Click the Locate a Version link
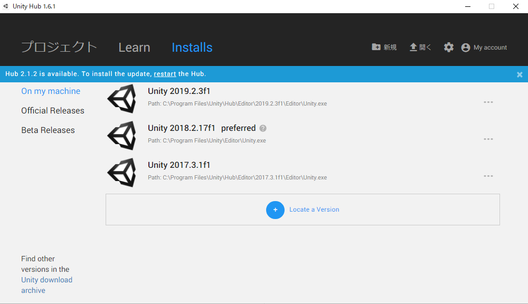The height and width of the screenshot is (304, 528). (314, 210)
